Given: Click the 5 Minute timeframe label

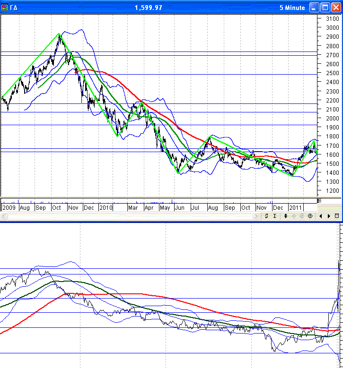Looking at the screenshot, I should click(x=292, y=8).
